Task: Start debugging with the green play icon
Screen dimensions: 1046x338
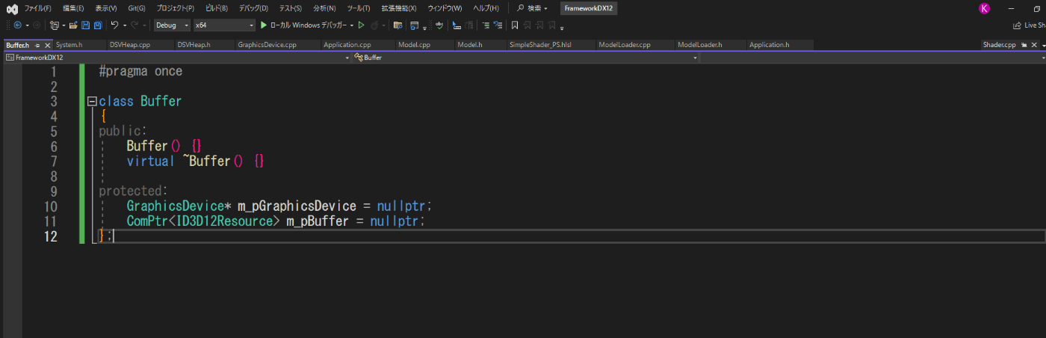Action: tap(263, 25)
